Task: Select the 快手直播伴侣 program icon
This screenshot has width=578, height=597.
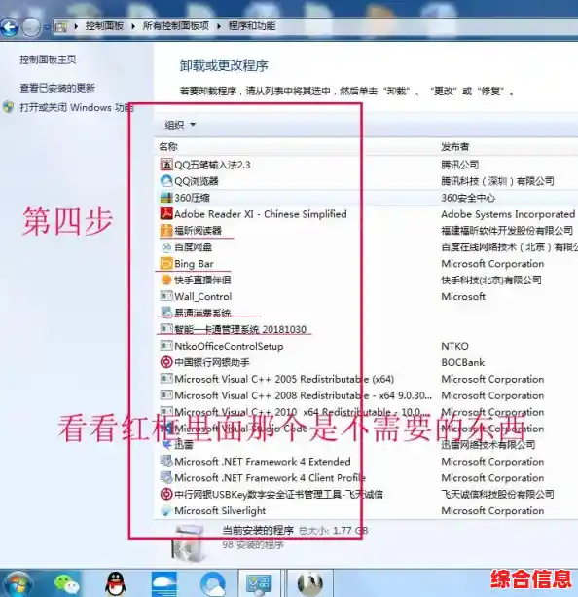Action: [x=165, y=280]
